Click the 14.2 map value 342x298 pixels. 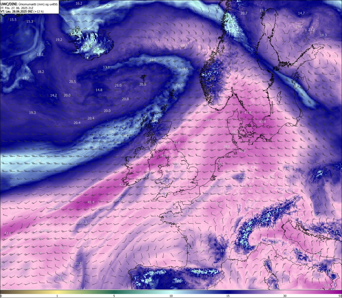click(x=53, y=95)
